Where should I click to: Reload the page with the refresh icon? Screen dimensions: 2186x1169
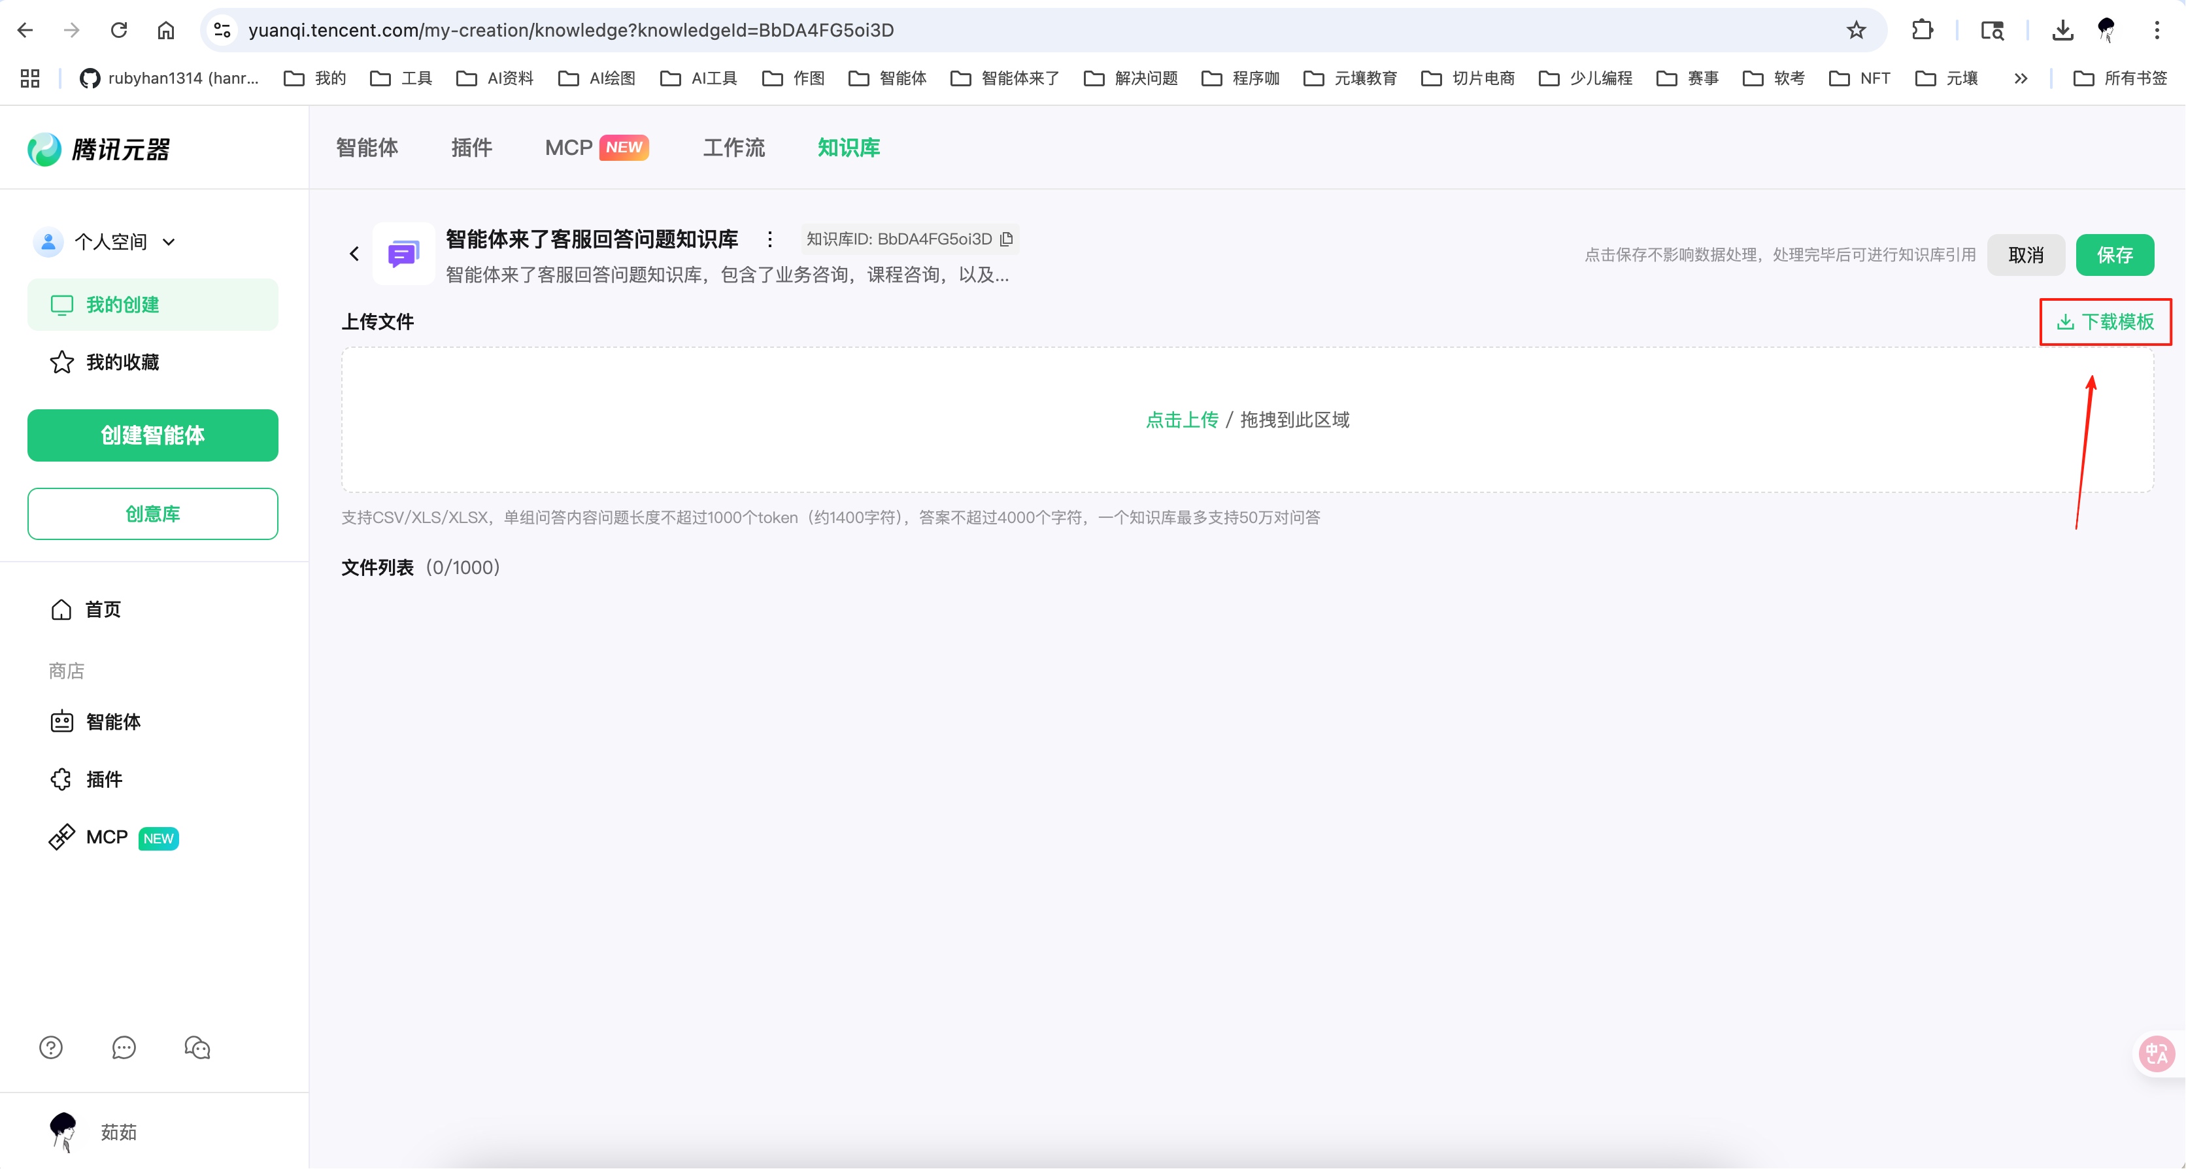click(x=119, y=29)
